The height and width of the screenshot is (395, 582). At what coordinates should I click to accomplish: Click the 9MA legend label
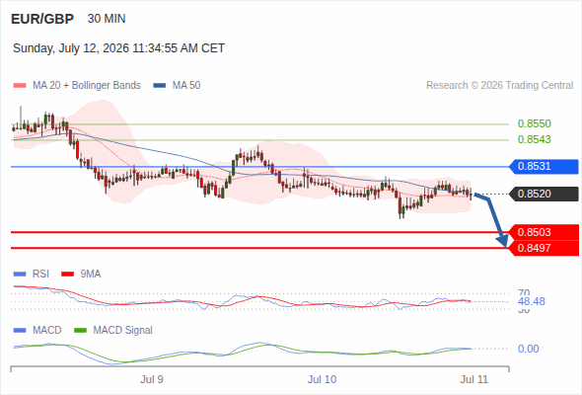tap(91, 275)
